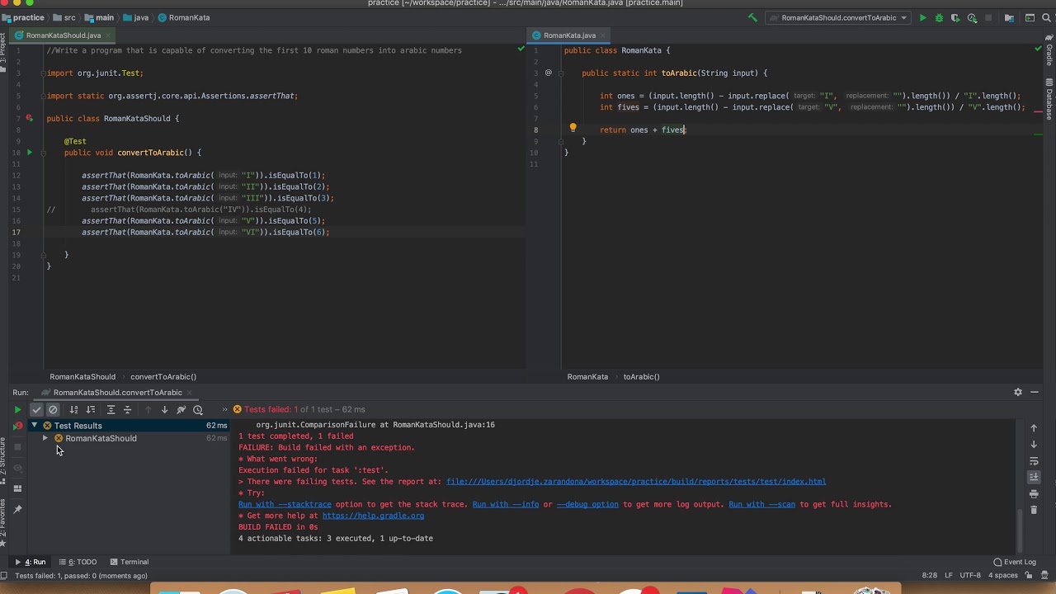This screenshot has width=1056, height=594.
Task: Click the import tests toolbar icon
Action: (x=181, y=409)
